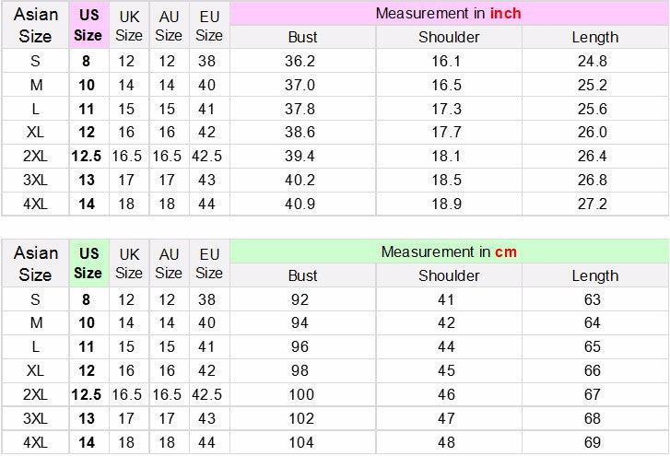
Task: Click the Bust value 36.2 cell
Action: [302, 61]
